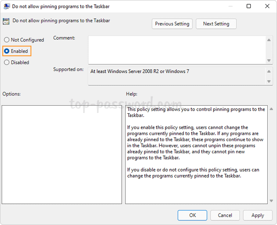Confirm changes with the OK button
This screenshot has height=225, width=277.
193,215
